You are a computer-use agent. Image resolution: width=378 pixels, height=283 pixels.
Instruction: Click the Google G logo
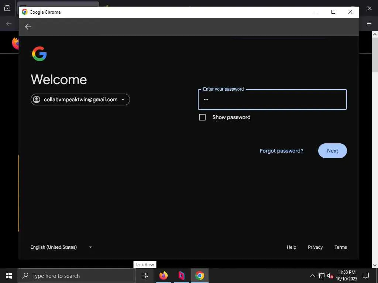[x=39, y=54]
